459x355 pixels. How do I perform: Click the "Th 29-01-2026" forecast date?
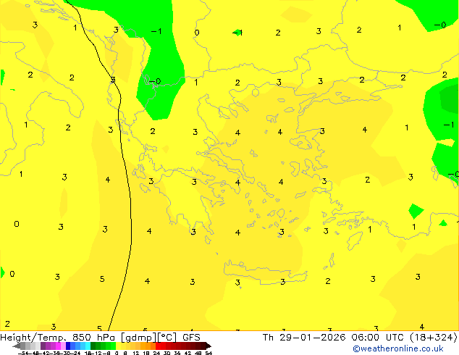pyautogui.click(x=304, y=337)
